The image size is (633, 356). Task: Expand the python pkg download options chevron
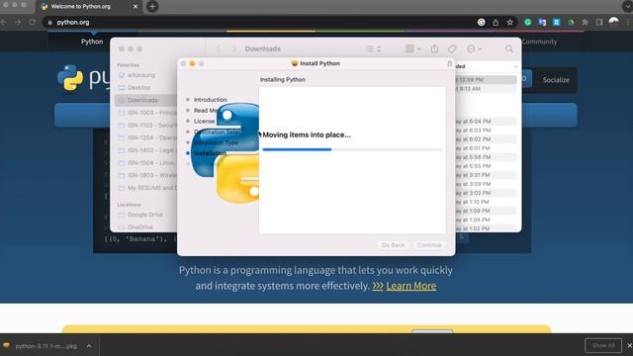tap(89, 346)
